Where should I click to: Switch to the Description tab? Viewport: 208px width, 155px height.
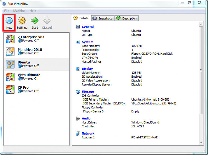(x=127, y=18)
